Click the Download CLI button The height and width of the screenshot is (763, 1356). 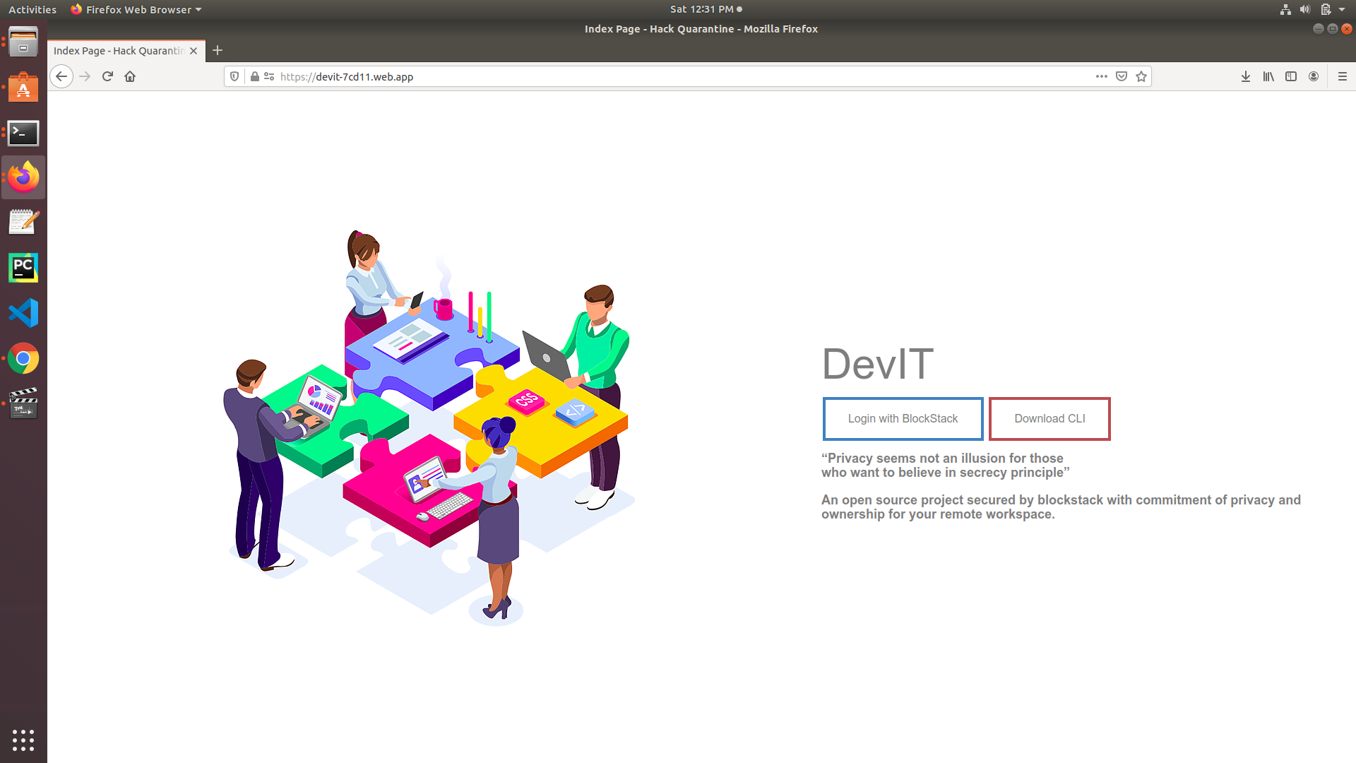(x=1049, y=419)
